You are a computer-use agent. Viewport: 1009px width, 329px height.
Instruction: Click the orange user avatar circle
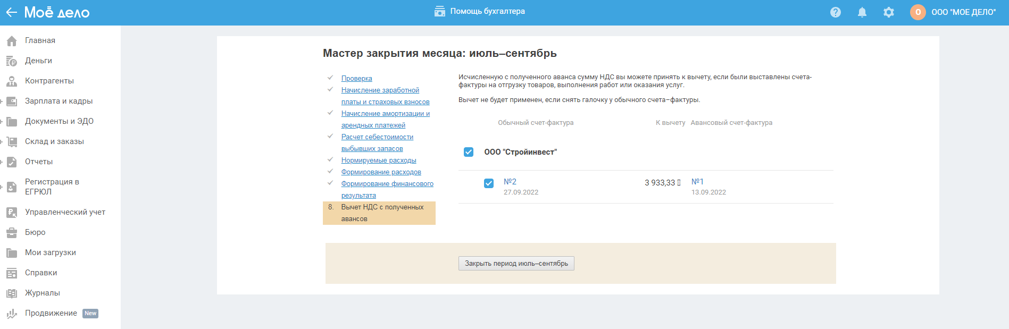tap(918, 12)
